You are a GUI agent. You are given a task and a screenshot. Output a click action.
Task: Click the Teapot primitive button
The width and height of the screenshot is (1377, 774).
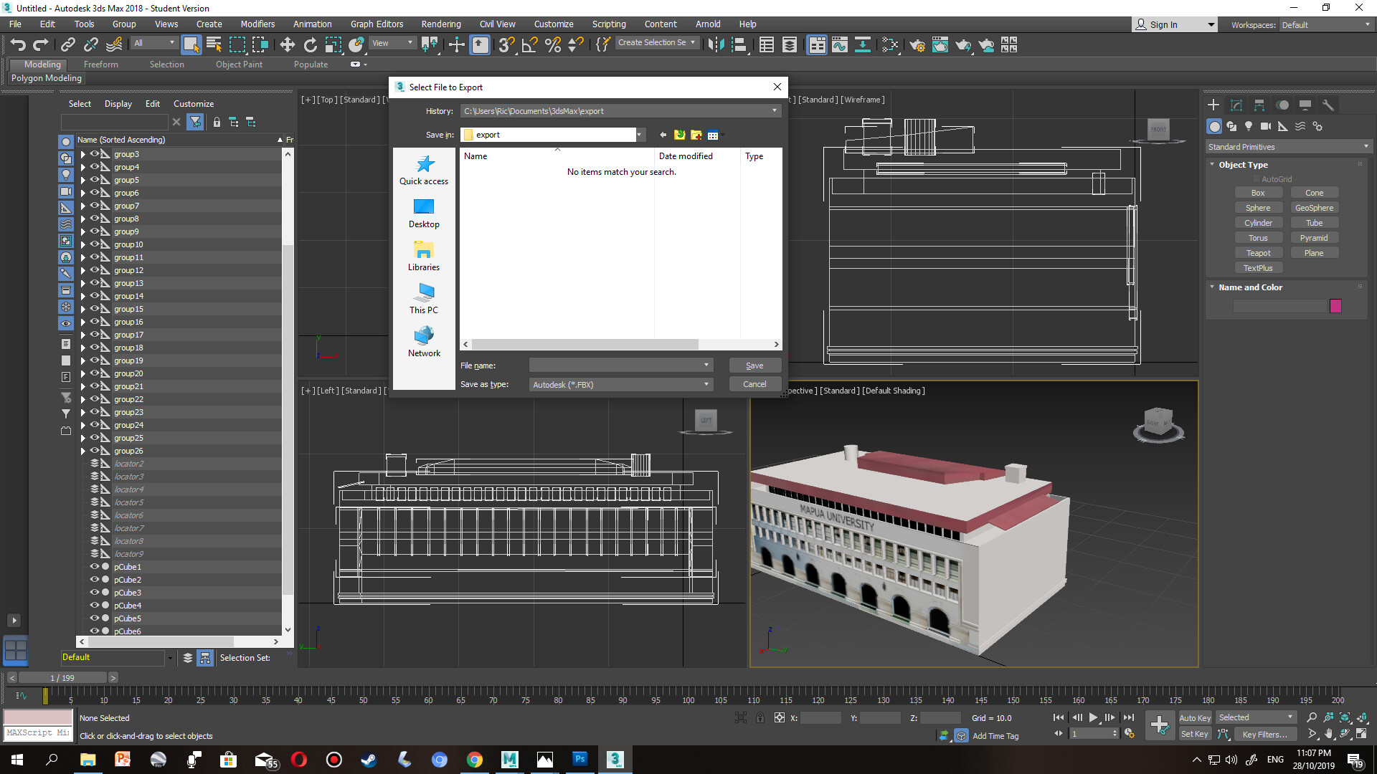1258,253
